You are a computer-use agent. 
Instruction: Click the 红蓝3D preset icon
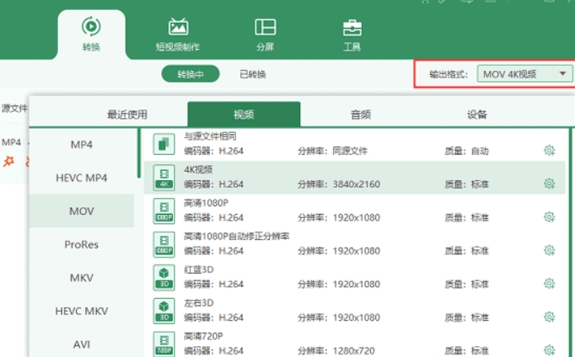(164, 277)
